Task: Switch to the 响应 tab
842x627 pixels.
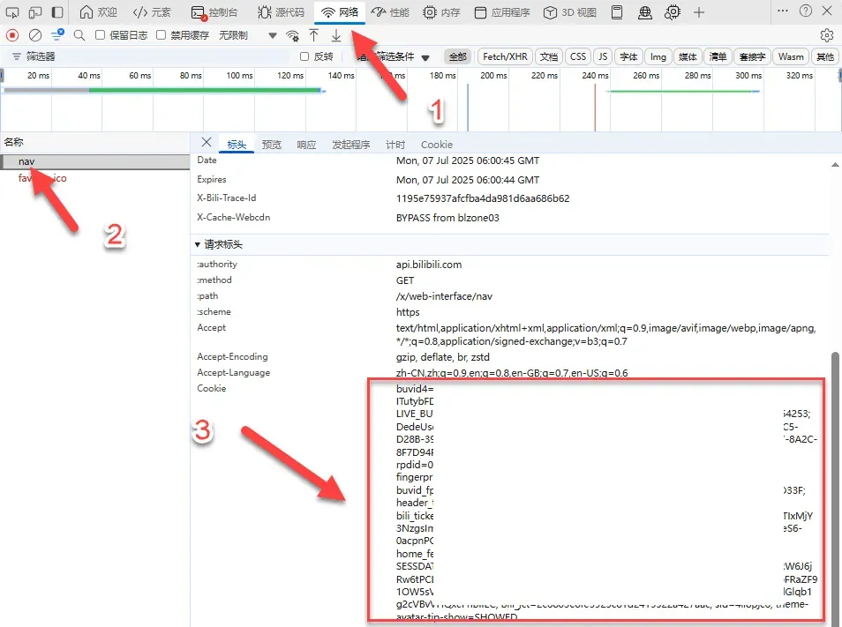Action: point(306,145)
